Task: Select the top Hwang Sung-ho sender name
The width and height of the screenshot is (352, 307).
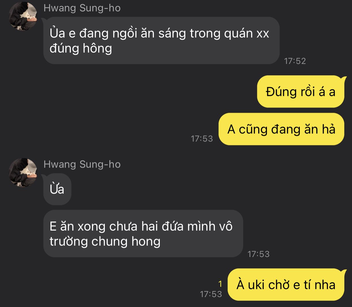Action: (82, 8)
